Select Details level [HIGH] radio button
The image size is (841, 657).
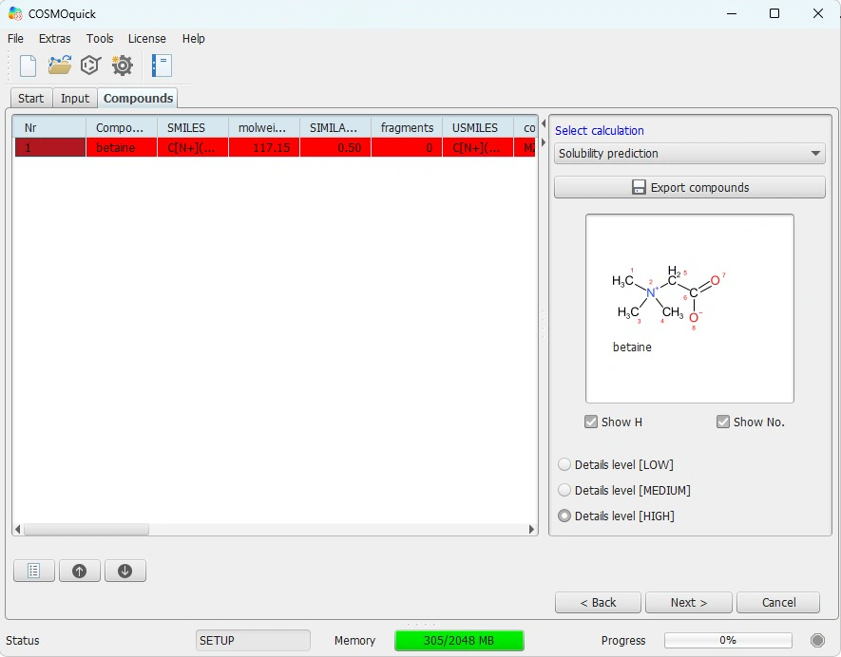coord(564,516)
